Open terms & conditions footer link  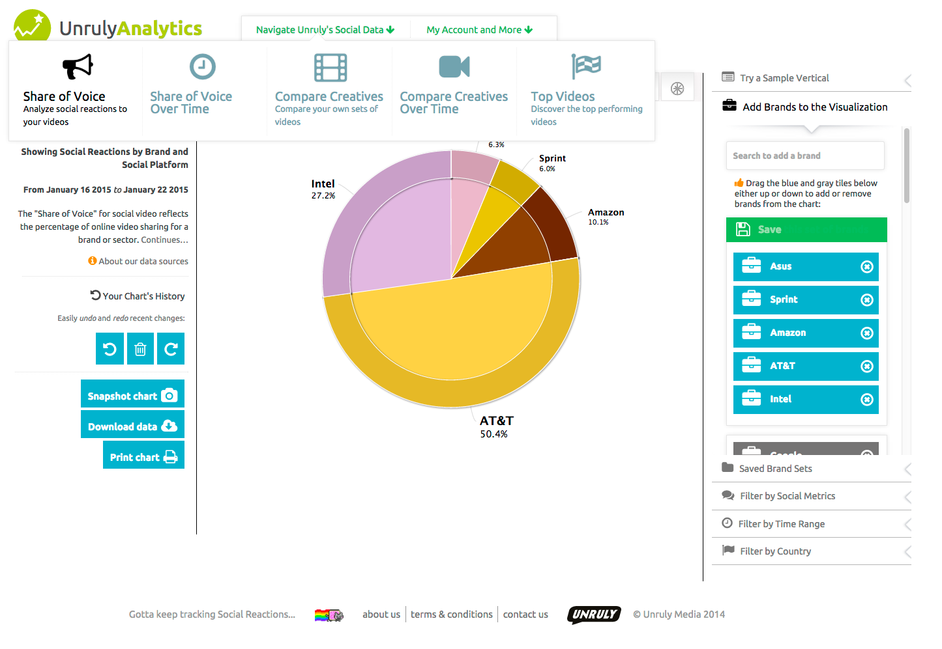click(452, 614)
